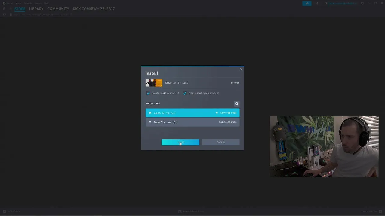
Task: Click the question mark help icon
Action: click(326, 3)
